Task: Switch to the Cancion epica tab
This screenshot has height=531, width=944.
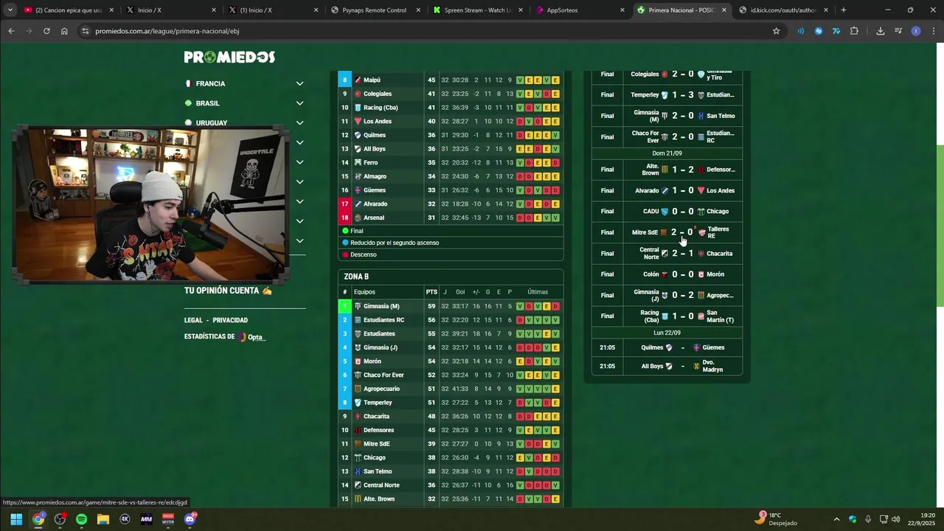Action: [68, 10]
